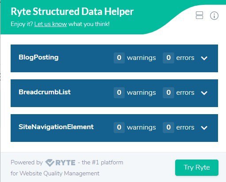The height and width of the screenshot is (182, 226).
Task: Select the BreadcrumbList label
Action: 45,92
